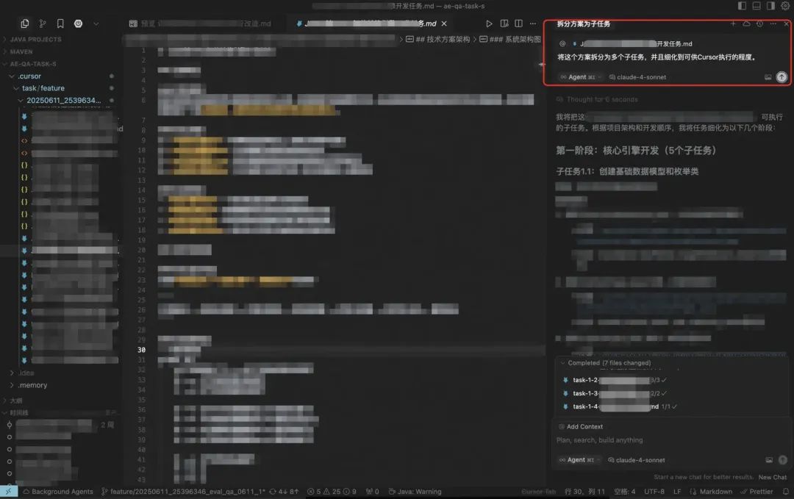
Task: Click the notification bell in the status bar
Action: [785, 492]
